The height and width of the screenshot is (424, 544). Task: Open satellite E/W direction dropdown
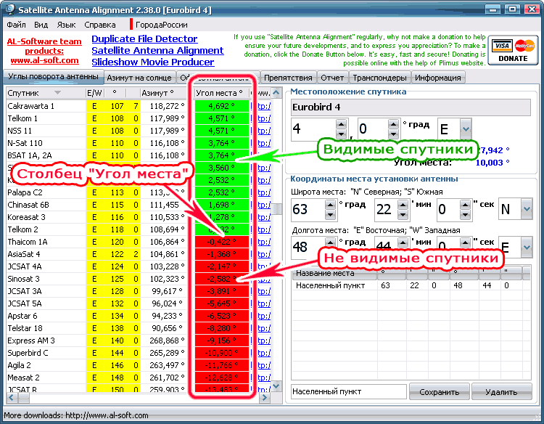(466, 129)
